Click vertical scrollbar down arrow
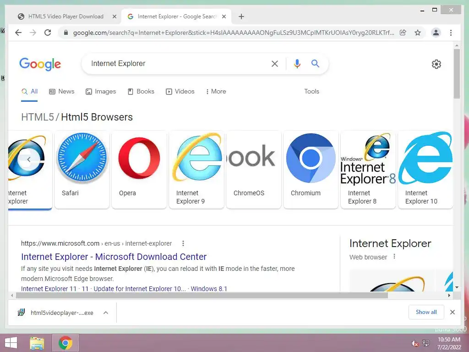 [x=457, y=288]
